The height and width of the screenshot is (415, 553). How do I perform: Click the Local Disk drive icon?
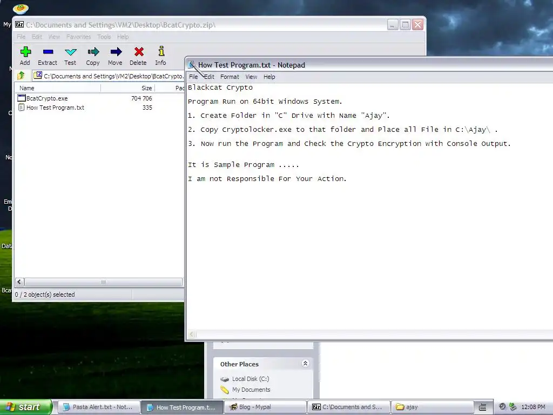pyautogui.click(x=225, y=379)
